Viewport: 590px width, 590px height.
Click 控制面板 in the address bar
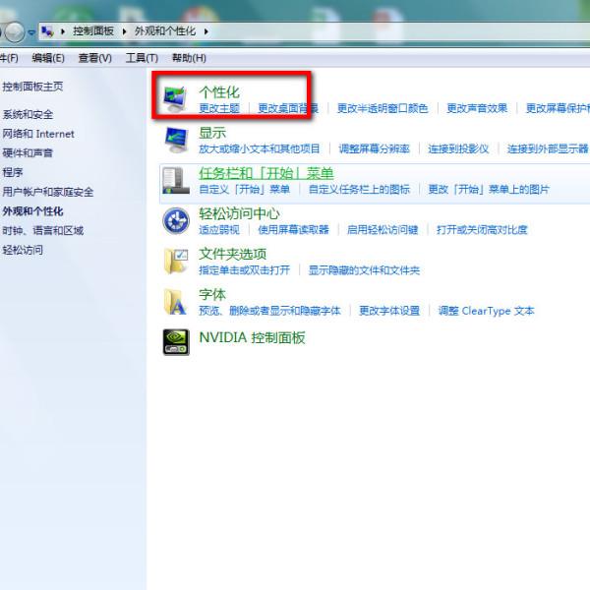[93, 31]
